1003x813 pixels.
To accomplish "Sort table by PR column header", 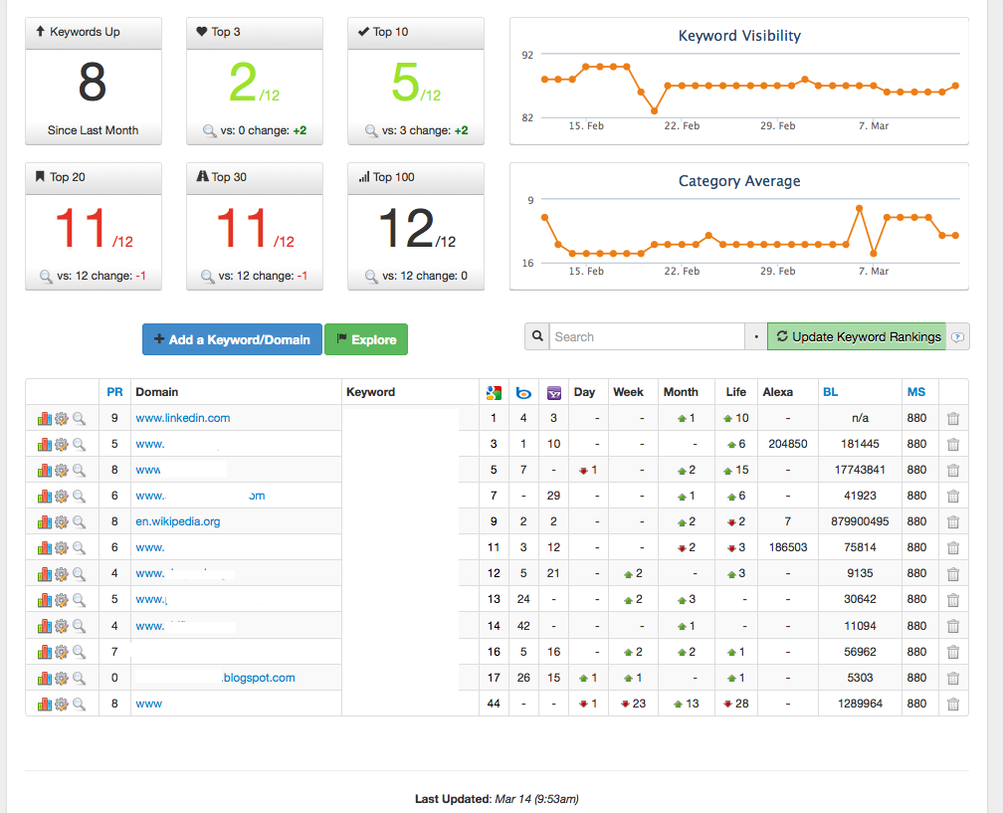I will [x=114, y=392].
